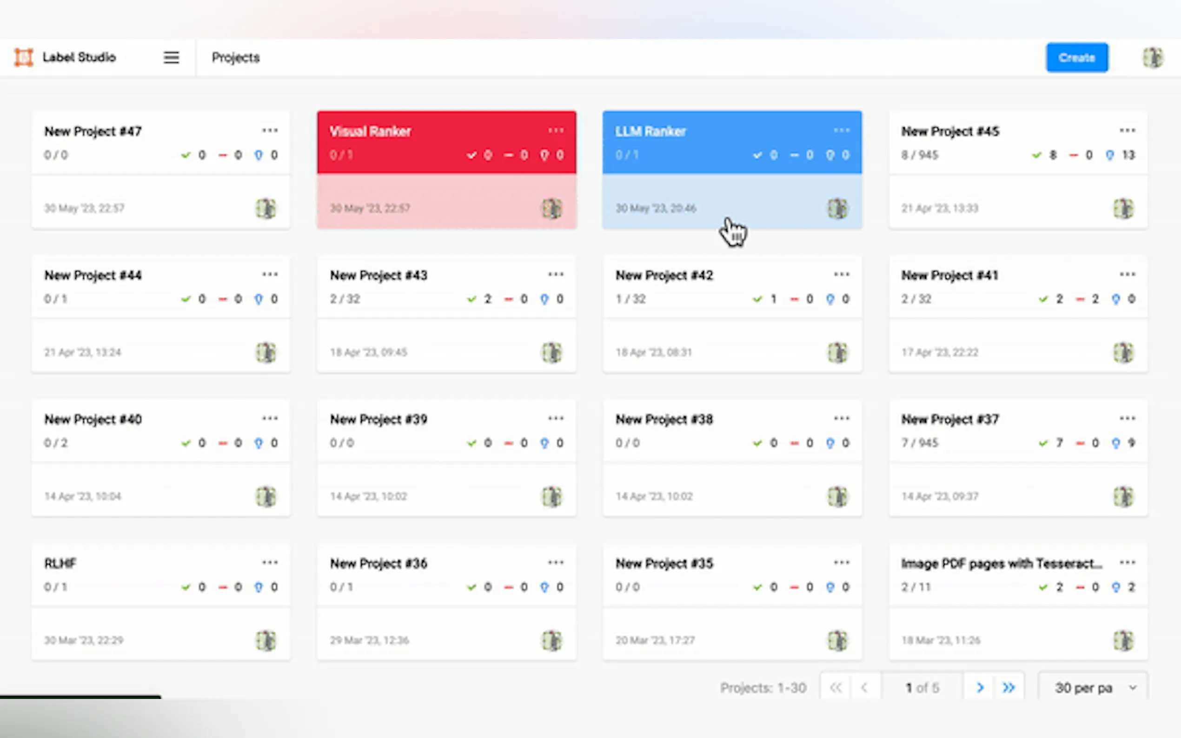The image size is (1181, 738).
Task: Open the user avatar in top bar
Action: point(1153,58)
